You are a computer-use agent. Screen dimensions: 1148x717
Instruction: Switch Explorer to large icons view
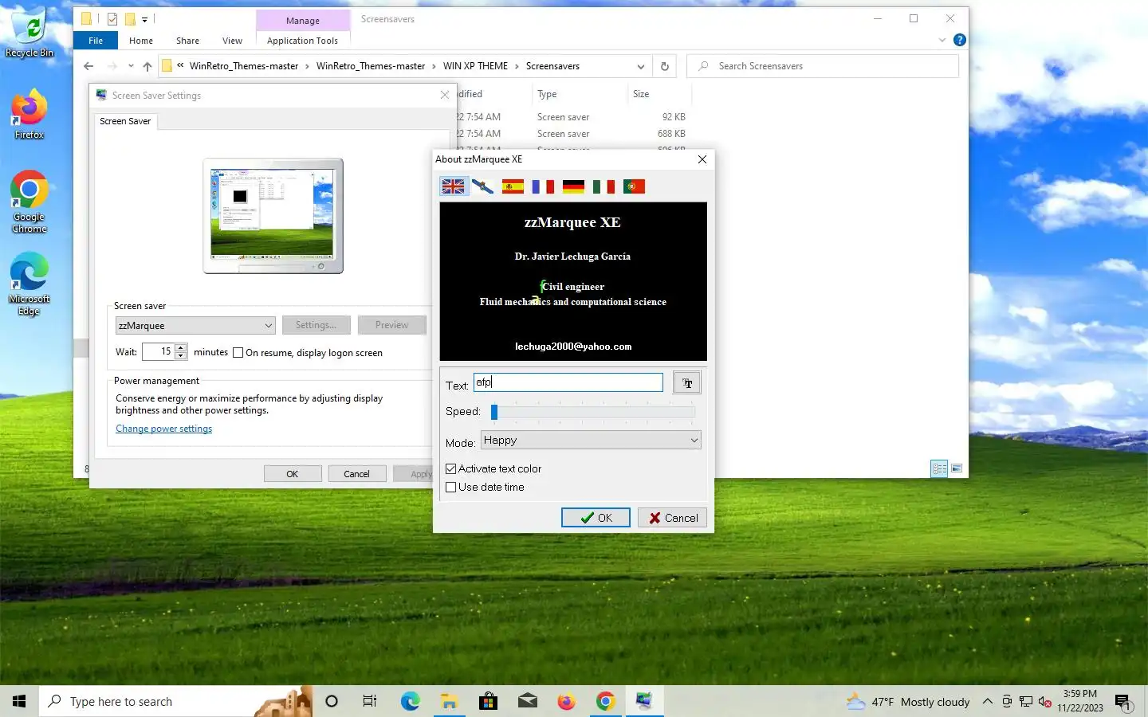[x=957, y=468]
